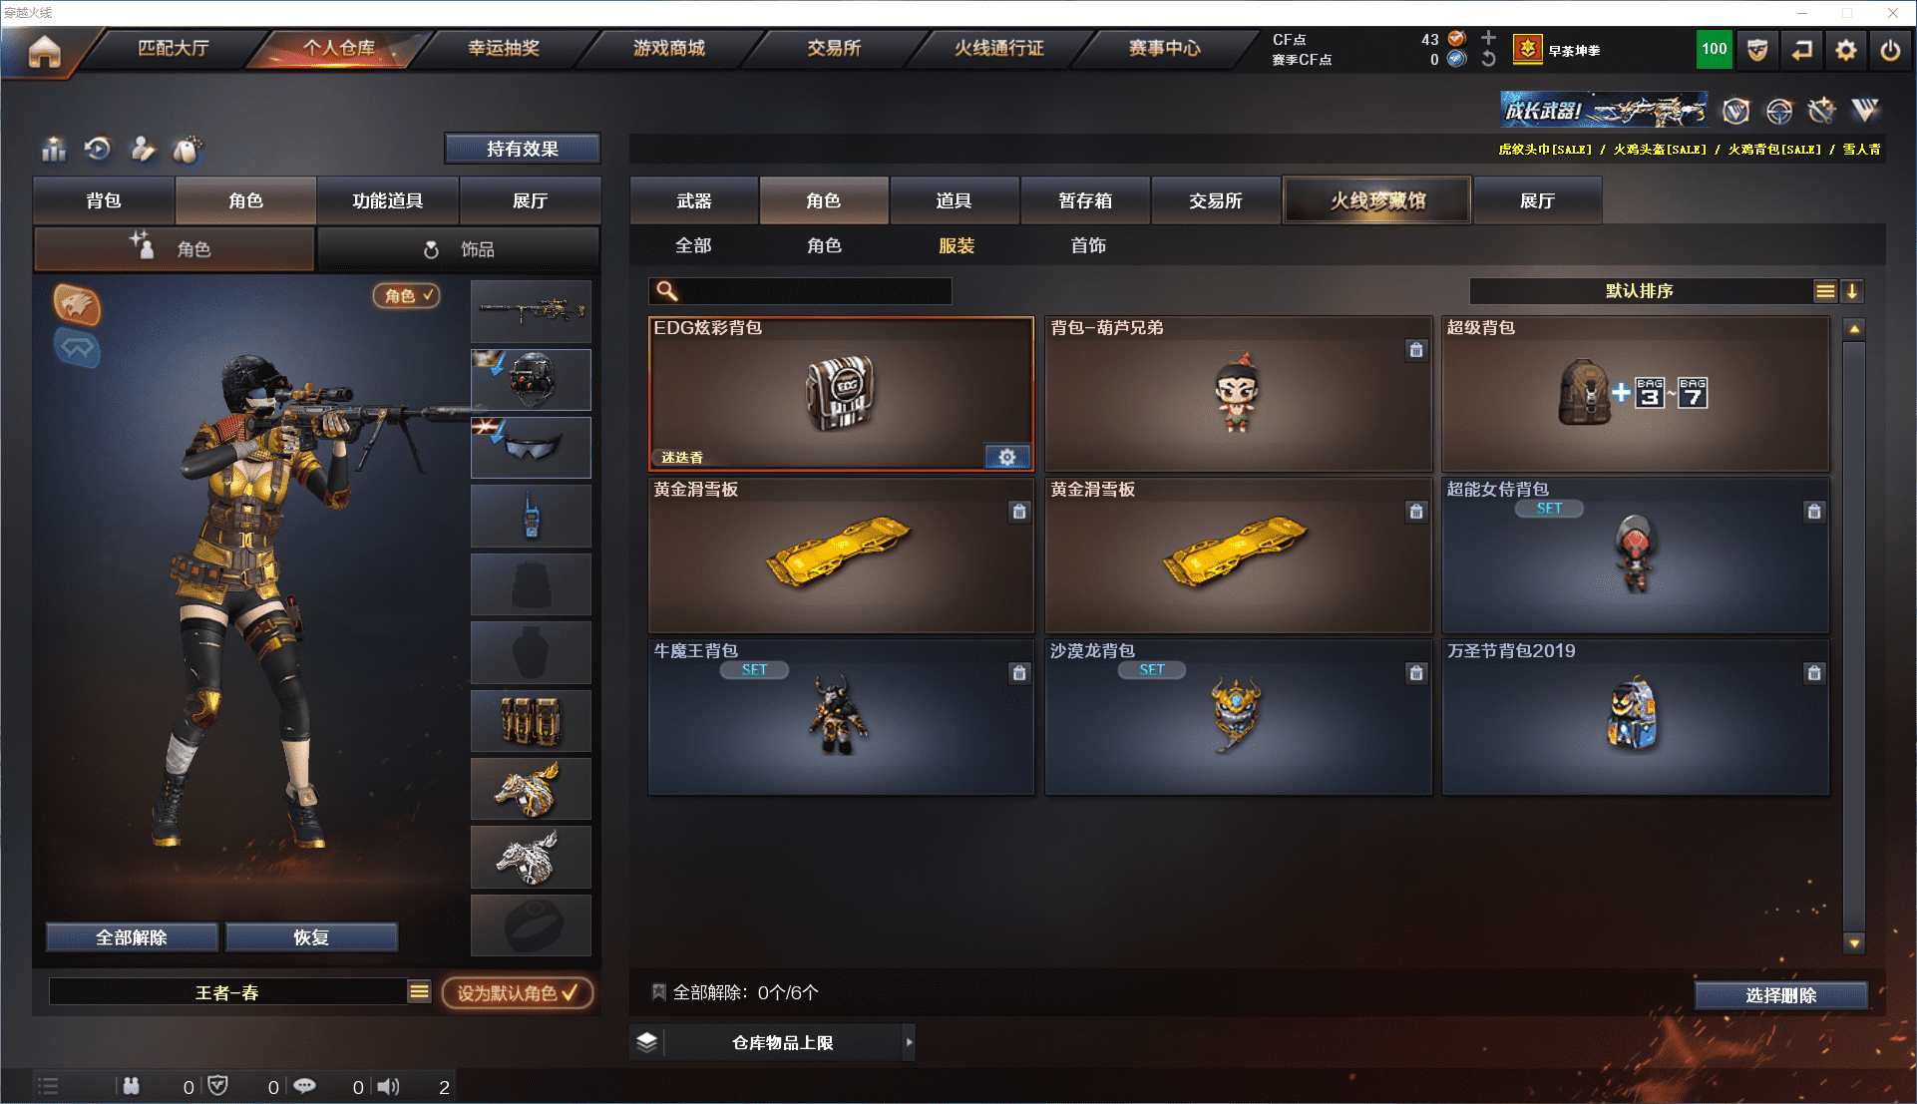Select the 首饰 sub-category tab
This screenshot has height=1104, width=1917.
coord(1088,245)
